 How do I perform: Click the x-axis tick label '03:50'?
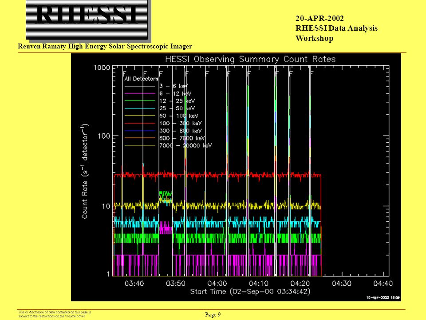click(x=176, y=284)
